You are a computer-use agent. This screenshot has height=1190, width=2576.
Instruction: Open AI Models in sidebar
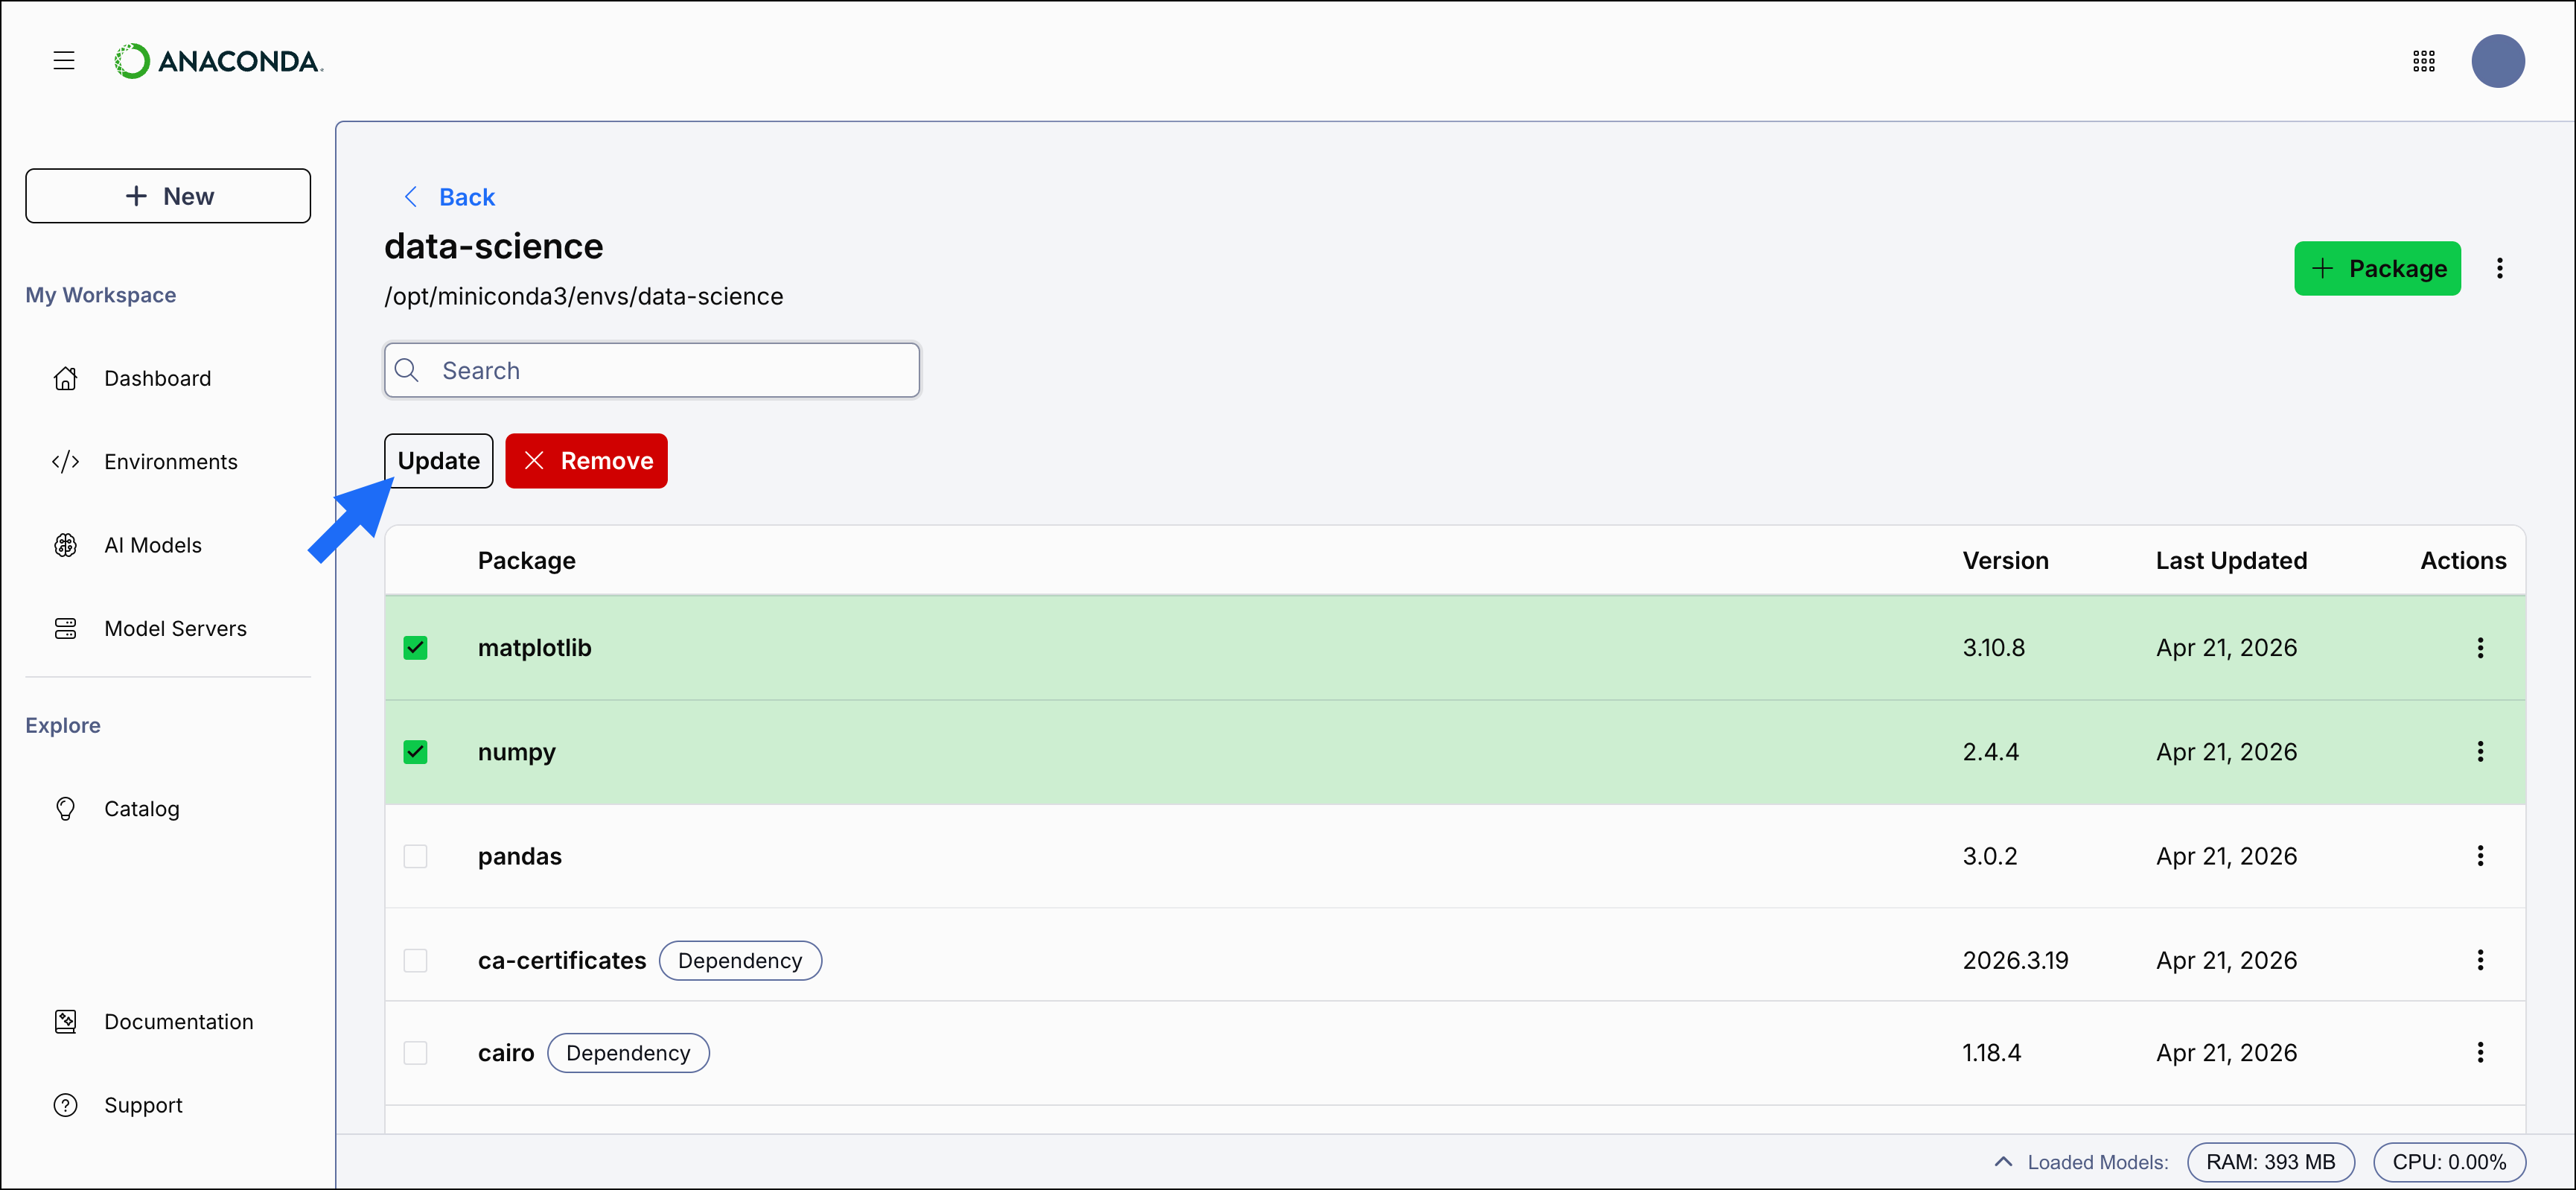tap(152, 545)
